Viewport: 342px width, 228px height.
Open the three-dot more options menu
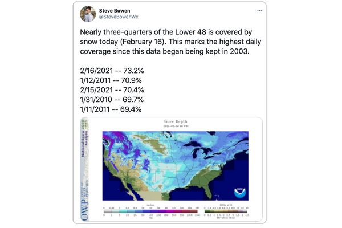coord(260,10)
